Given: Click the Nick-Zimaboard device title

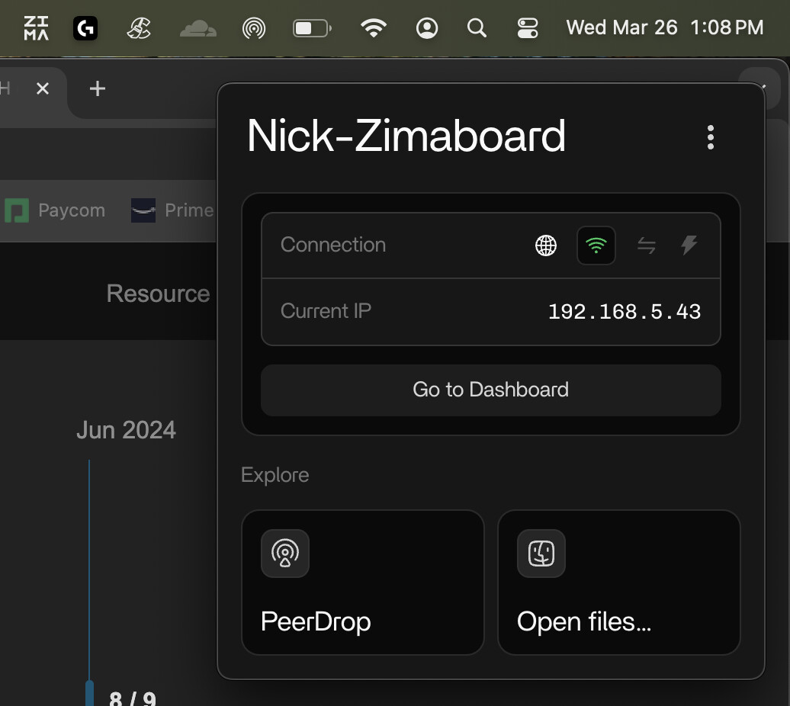Looking at the screenshot, I should click(x=406, y=136).
